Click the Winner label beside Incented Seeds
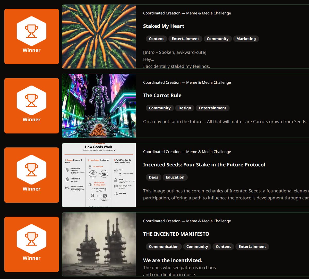Viewport: 309px width, 279px height. [31, 189]
